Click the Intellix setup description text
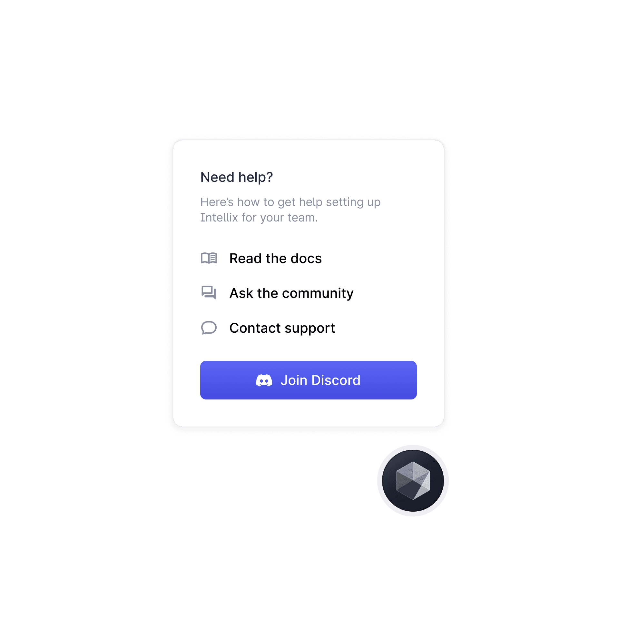This screenshot has height=619, width=619. click(290, 210)
